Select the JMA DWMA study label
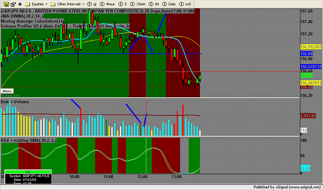323x190 pixels. (22, 16)
